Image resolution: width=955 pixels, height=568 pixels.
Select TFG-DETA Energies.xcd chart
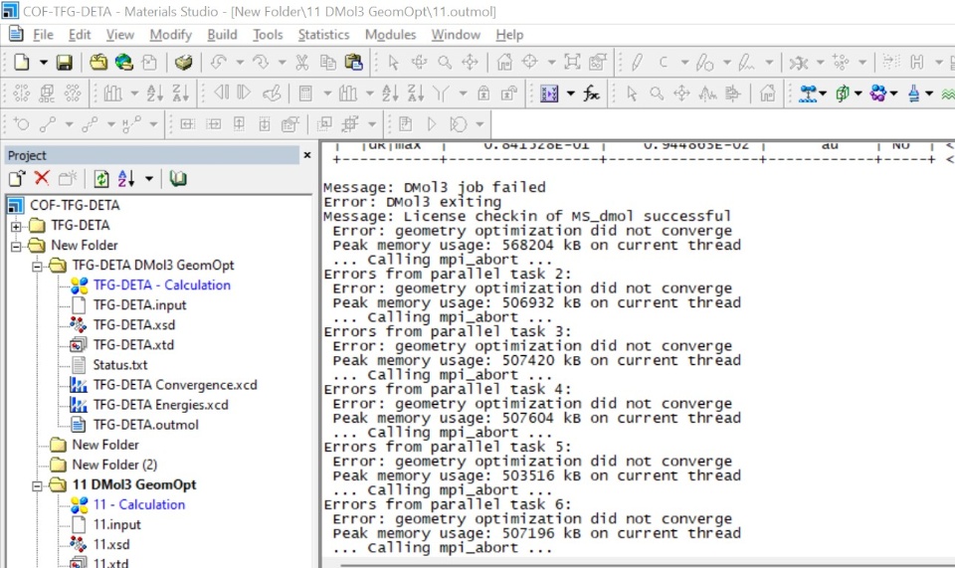(x=161, y=405)
